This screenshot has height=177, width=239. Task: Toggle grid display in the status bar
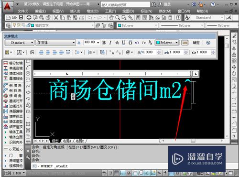pos(117,173)
